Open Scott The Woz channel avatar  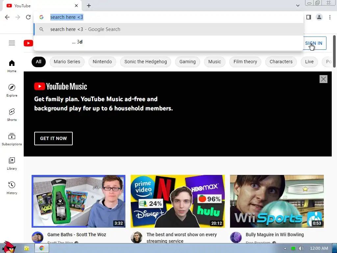click(x=38, y=238)
